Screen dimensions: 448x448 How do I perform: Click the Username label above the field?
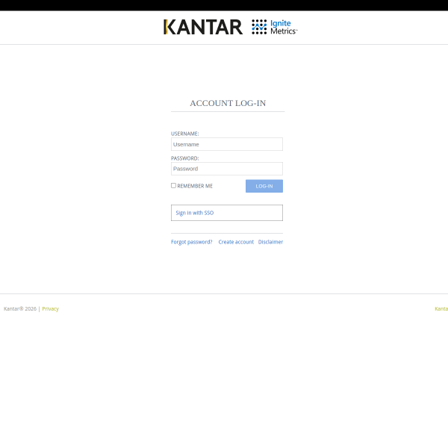click(x=184, y=134)
